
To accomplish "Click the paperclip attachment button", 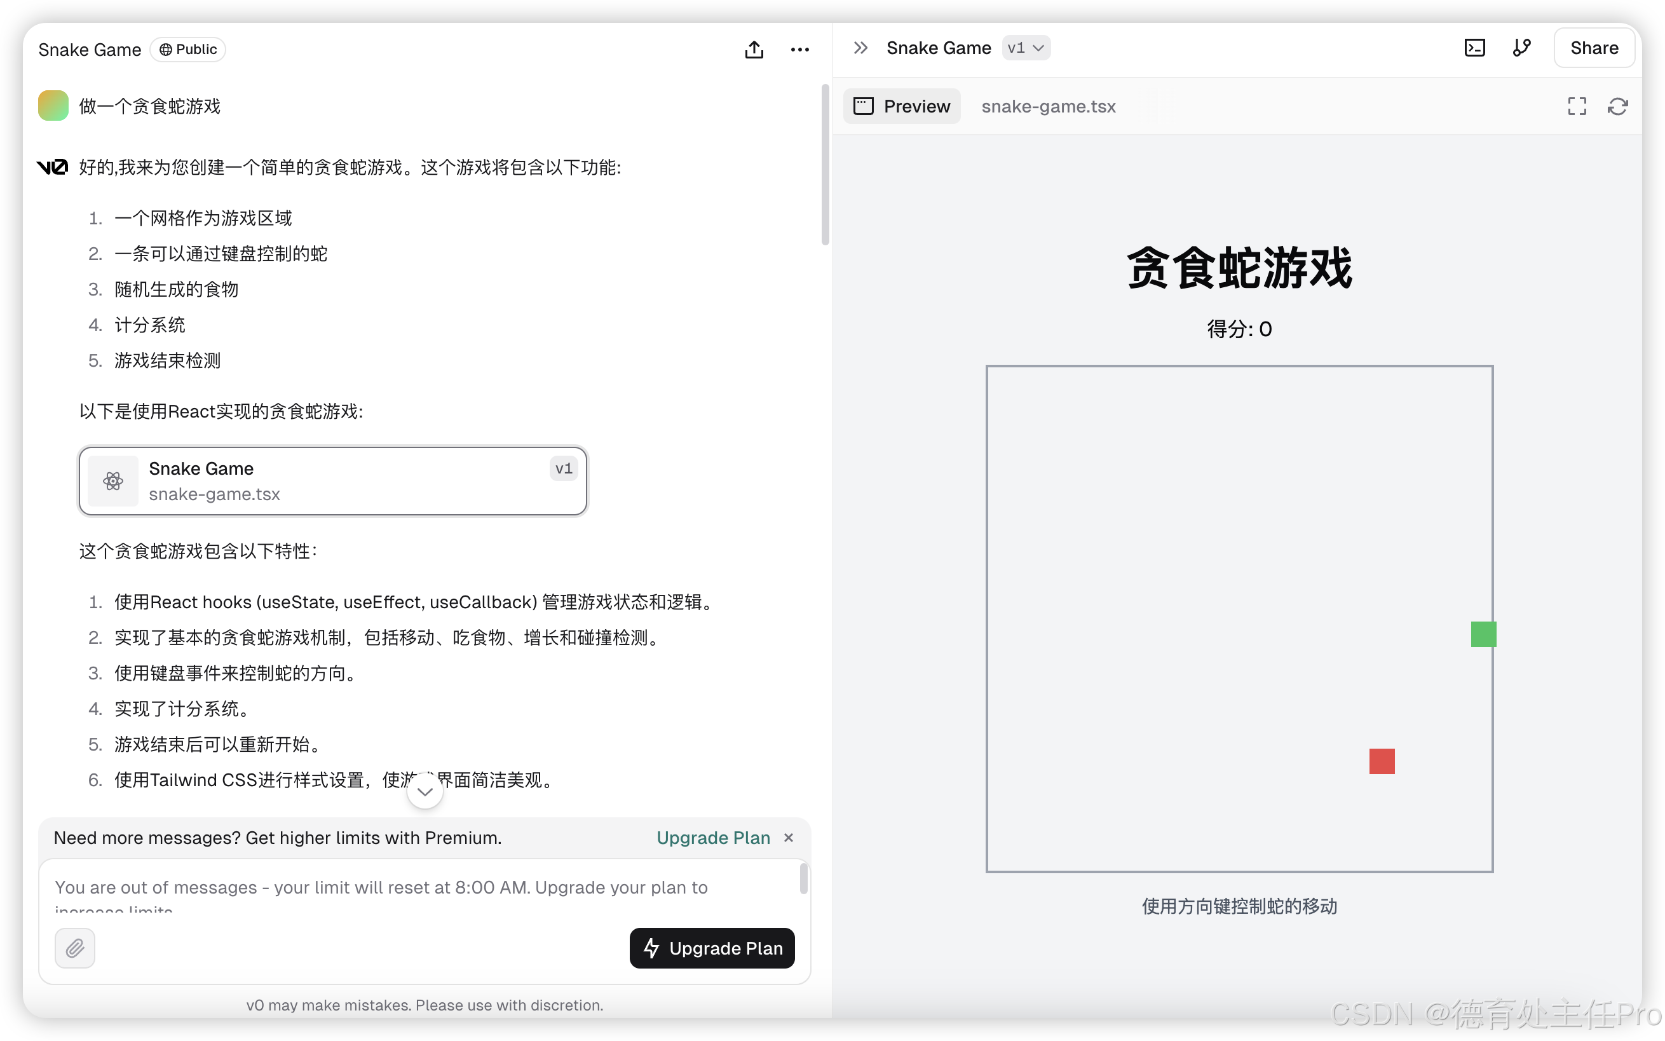I will pos(75,948).
